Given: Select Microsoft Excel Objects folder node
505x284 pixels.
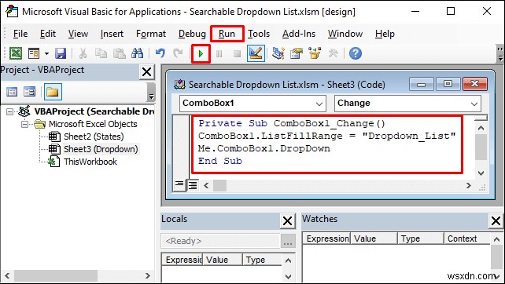Looking at the screenshot, I should click(93, 124).
